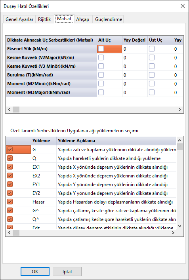This screenshot has width=189, height=280.
Task: Enable Üst Uç checkbox for Eksenel Yük
Action: [152, 49]
